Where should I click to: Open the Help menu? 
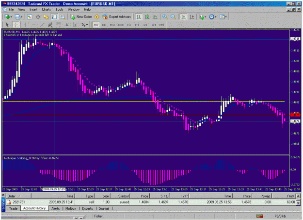[x=87, y=10]
